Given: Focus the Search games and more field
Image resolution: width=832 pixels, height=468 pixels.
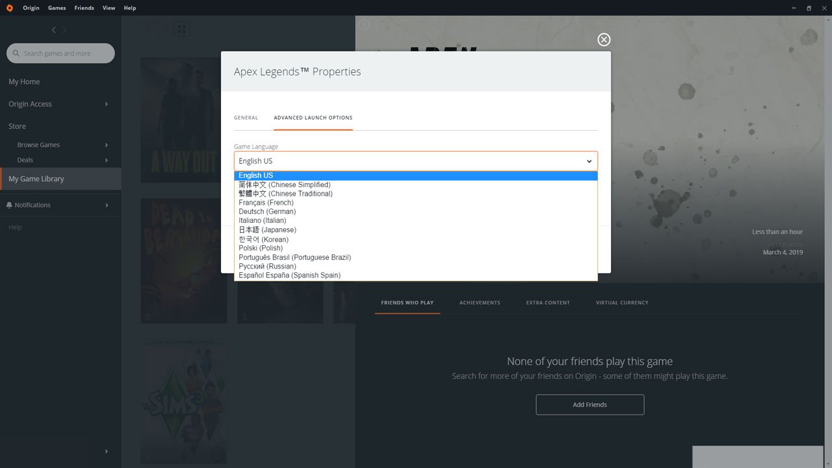Looking at the screenshot, I should coord(60,53).
